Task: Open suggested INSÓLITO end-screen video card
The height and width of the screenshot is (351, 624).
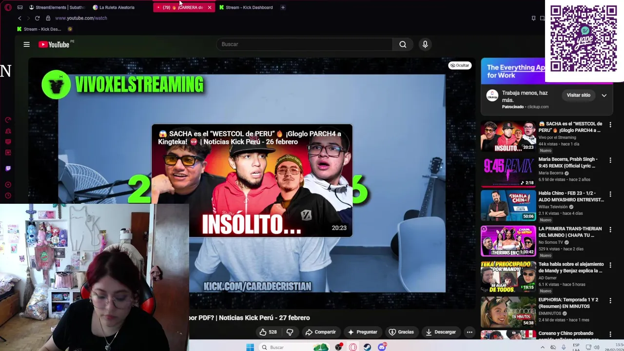Action: pyautogui.click(x=252, y=180)
